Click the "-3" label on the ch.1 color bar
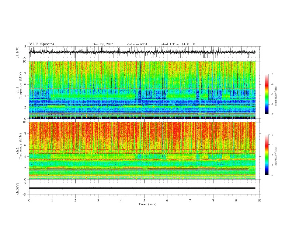Viewport: 292px width, 225px height. click(272, 74)
